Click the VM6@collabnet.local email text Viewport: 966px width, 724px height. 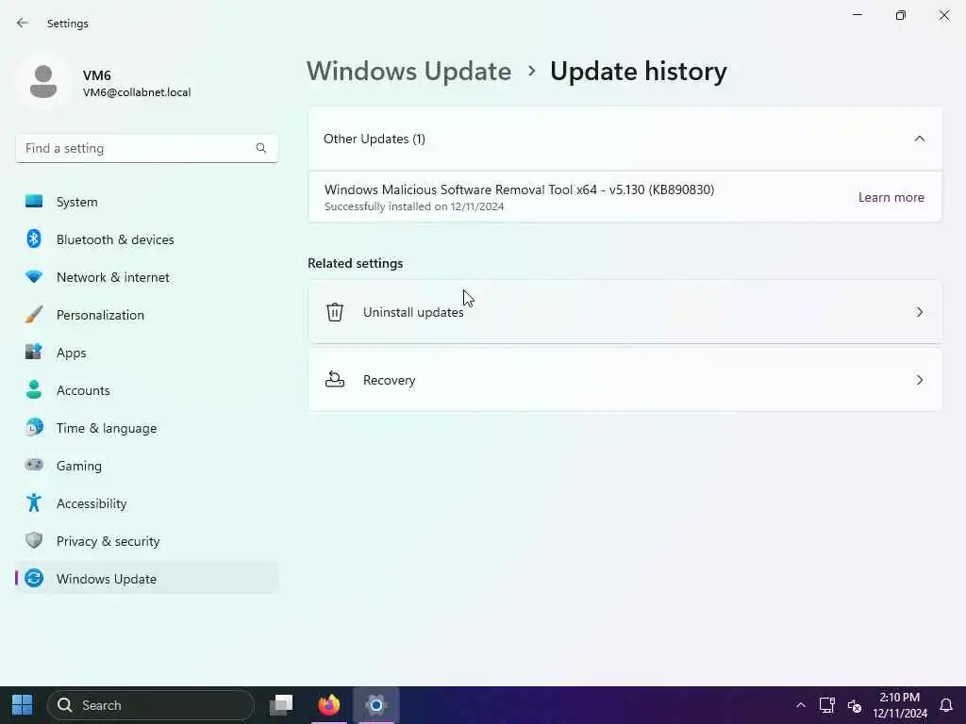137,92
